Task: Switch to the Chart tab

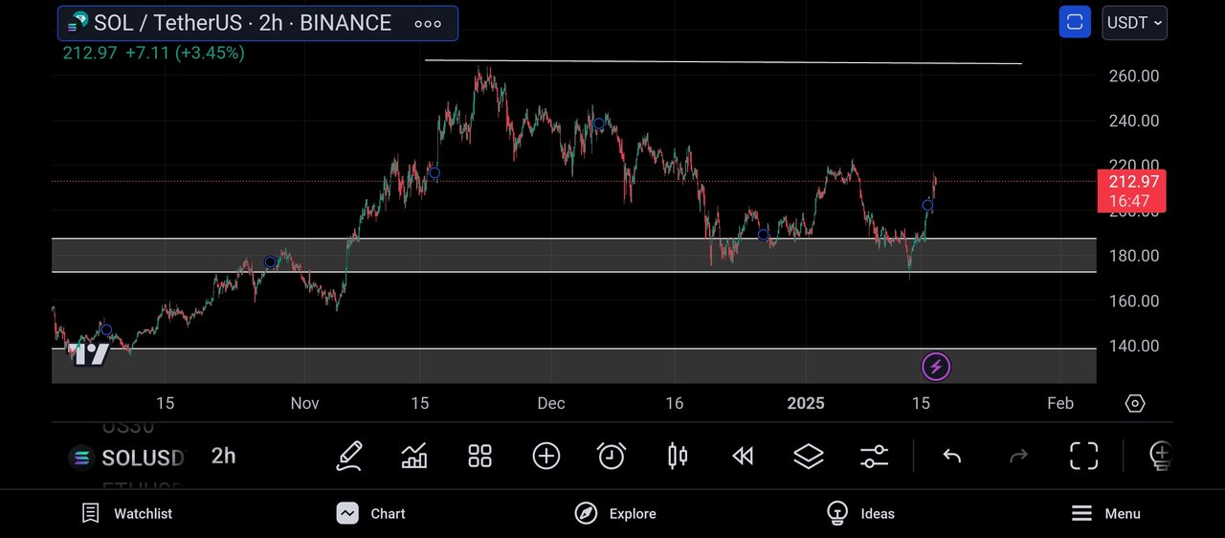Action: 371,513
